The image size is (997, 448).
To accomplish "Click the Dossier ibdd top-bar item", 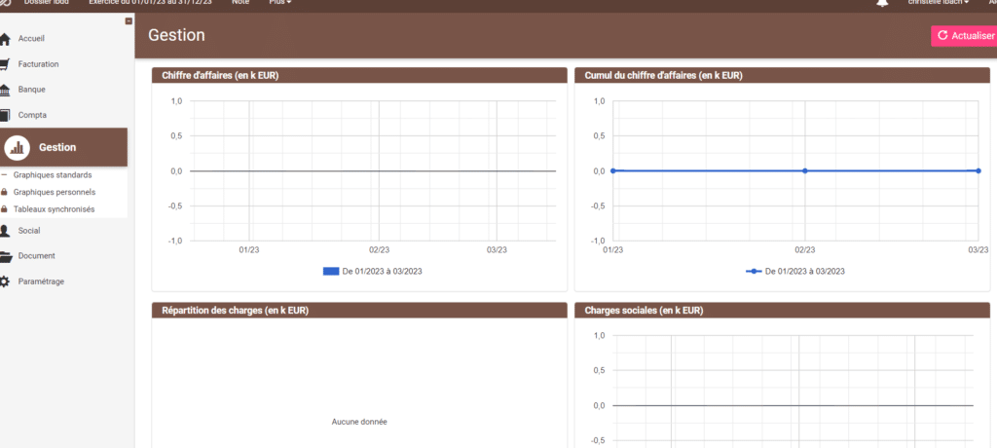I will click(47, 3).
